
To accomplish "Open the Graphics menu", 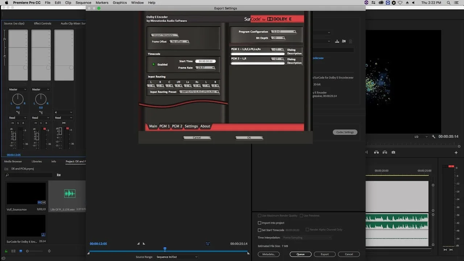I will pos(120,3).
